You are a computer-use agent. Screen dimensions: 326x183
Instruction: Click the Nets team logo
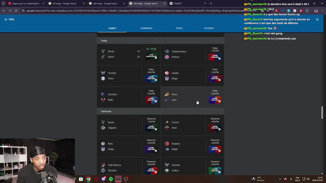[103, 144]
